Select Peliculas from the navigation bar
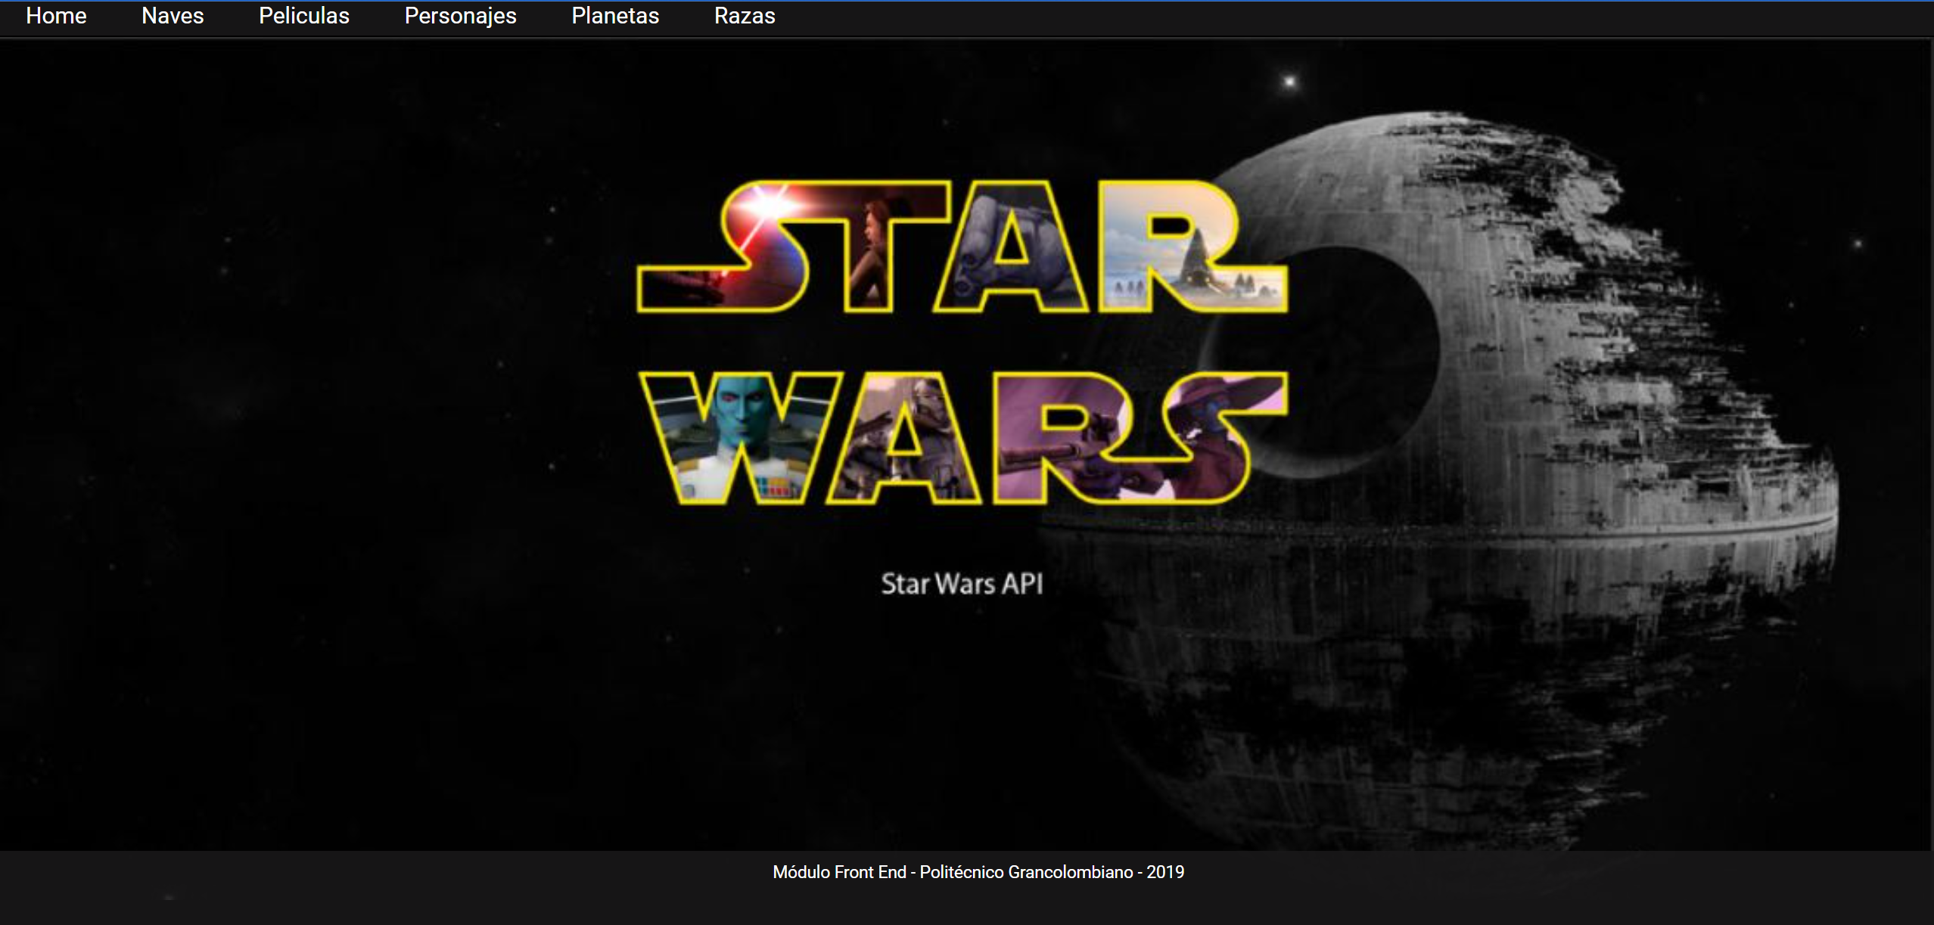The image size is (1934, 925). 303,16
